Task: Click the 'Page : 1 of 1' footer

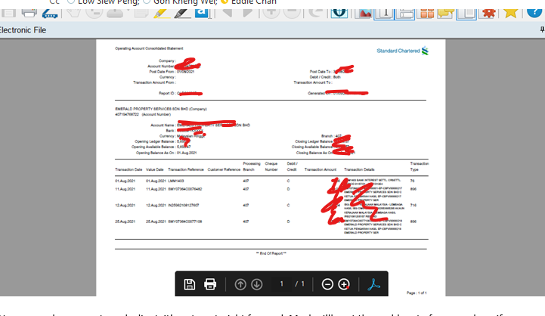Action: [416, 293]
